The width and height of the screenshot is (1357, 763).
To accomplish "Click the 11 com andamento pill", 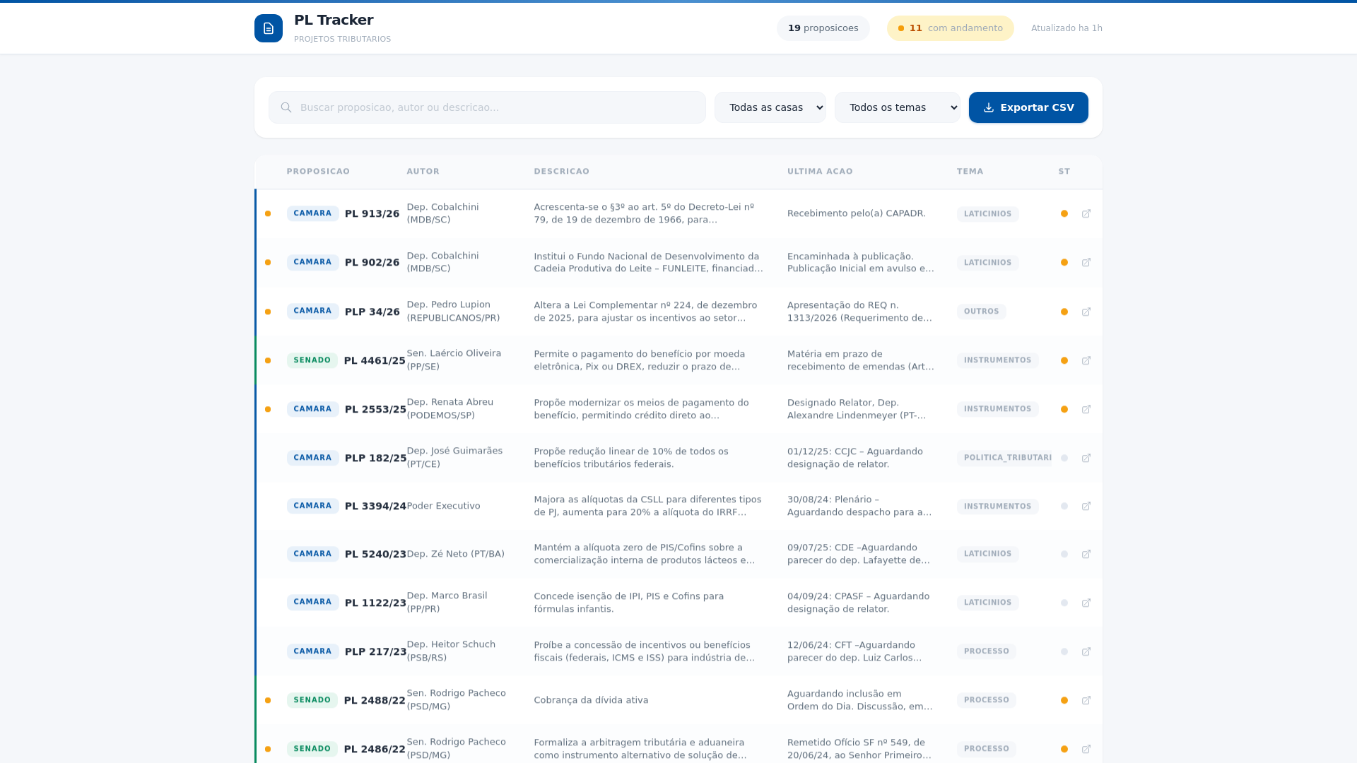I will click(x=950, y=28).
